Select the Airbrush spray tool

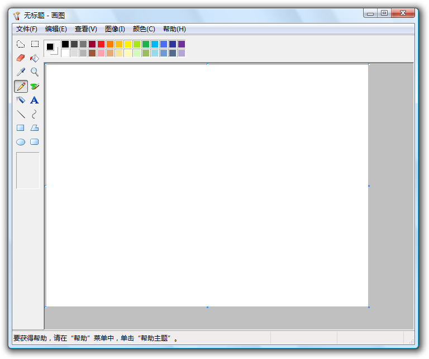pos(21,100)
